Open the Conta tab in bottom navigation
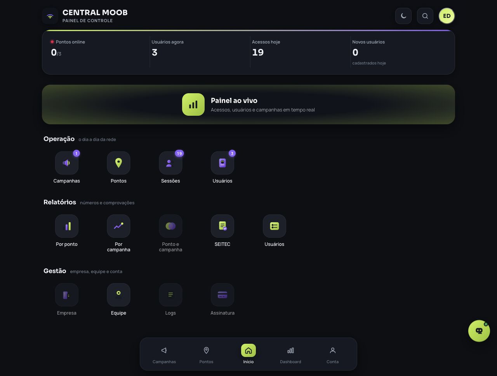The image size is (497, 376). click(x=332, y=354)
